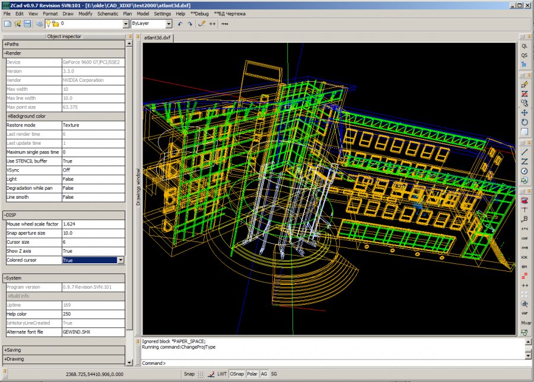
Task: Select the Line drawing tool
Action: point(525,152)
